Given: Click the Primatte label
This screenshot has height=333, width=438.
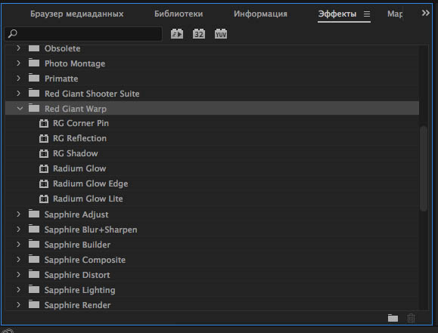Looking at the screenshot, I should [61, 79].
